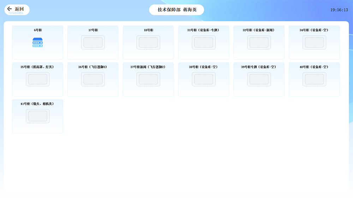Click 37号柜新闻 (飞行器御2) placeholder icon
This screenshot has width=353, height=199.
148,79
